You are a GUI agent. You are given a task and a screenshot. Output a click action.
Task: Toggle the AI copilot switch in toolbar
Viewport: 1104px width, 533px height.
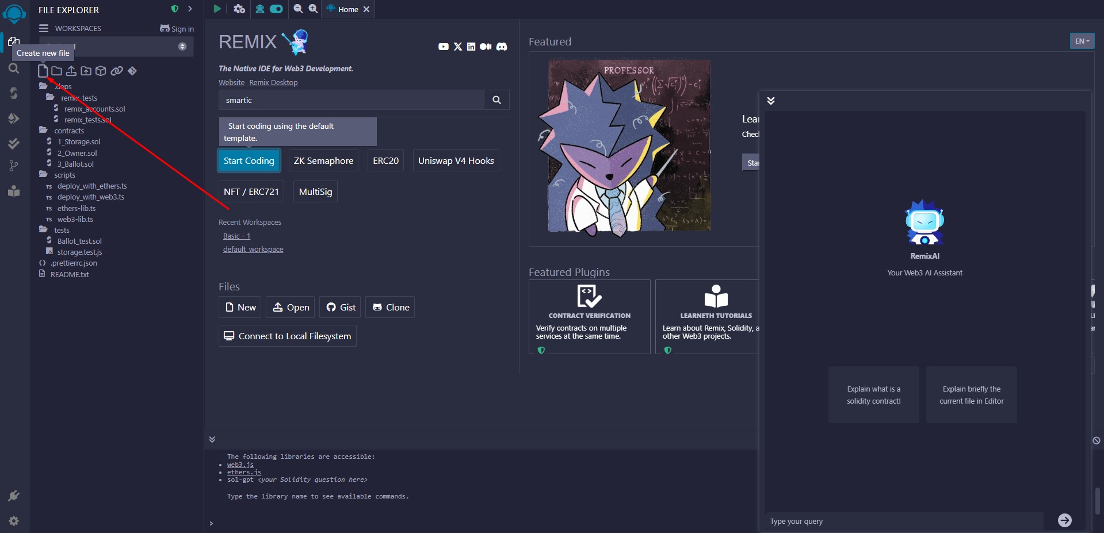(276, 9)
